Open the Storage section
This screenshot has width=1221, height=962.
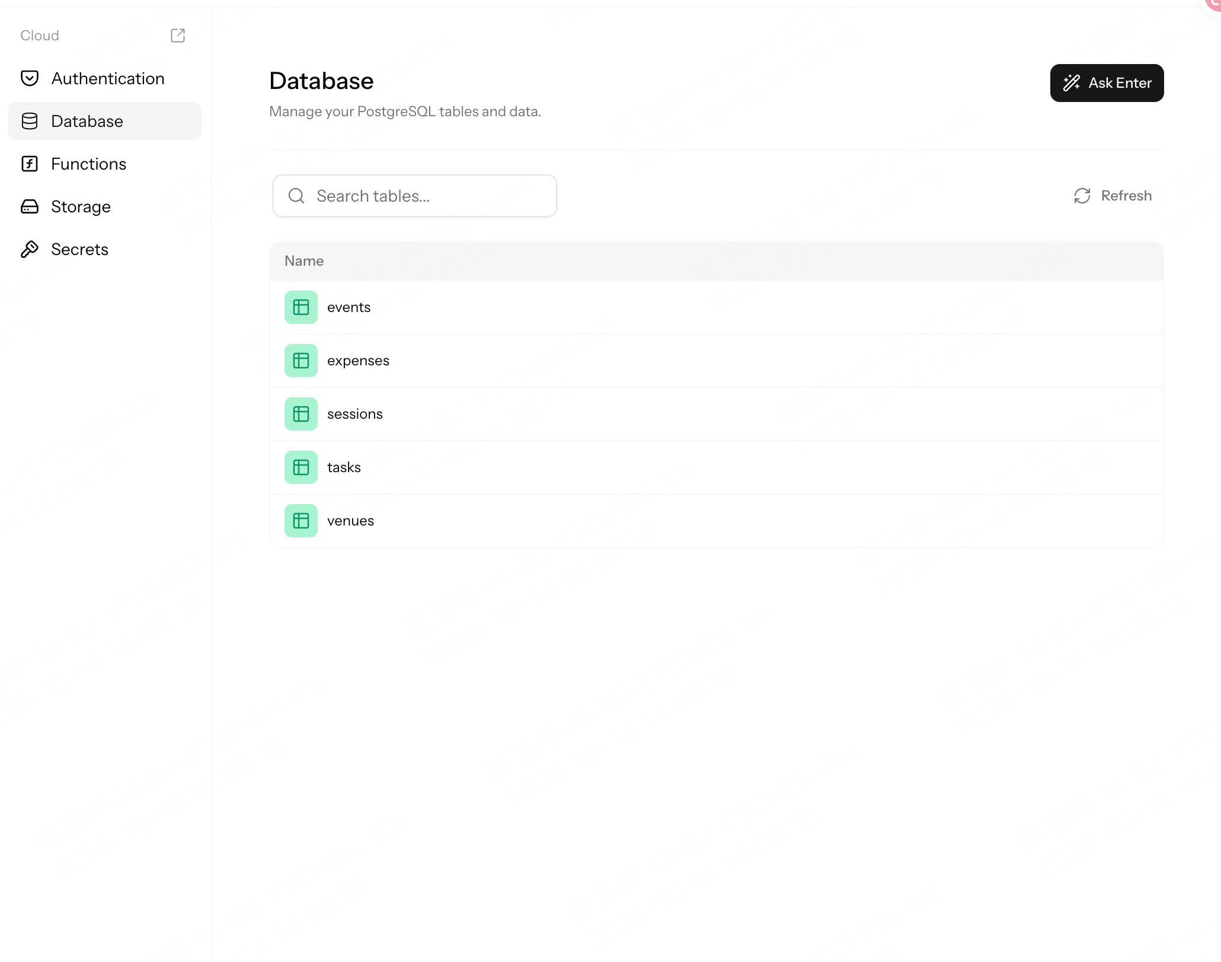(105, 206)
